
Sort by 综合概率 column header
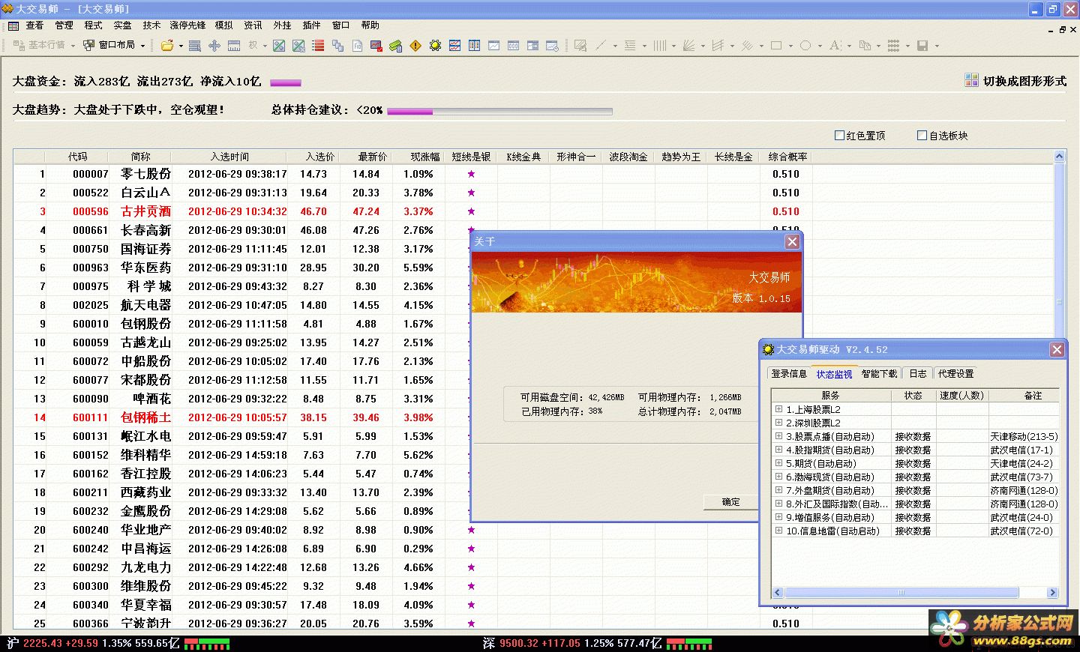787,157
